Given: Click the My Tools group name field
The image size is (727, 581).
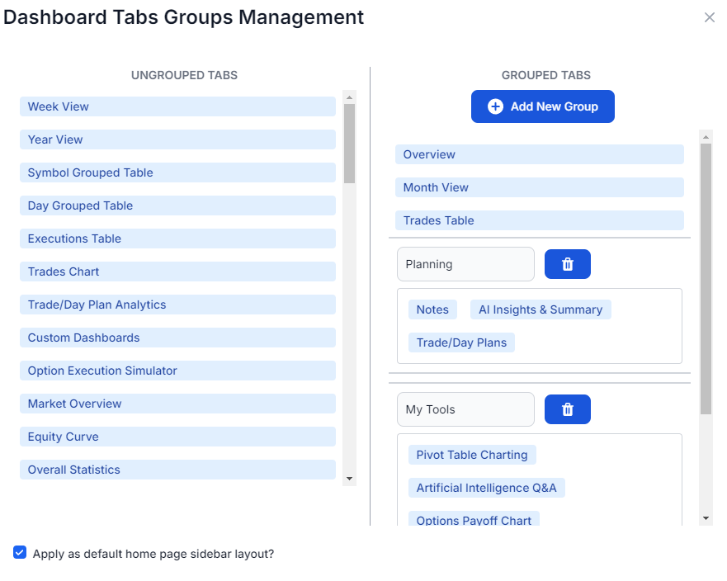Looking at the screenshot, I should tap(465, 409).
